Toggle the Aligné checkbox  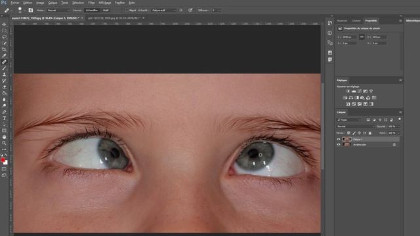point(127,10)
